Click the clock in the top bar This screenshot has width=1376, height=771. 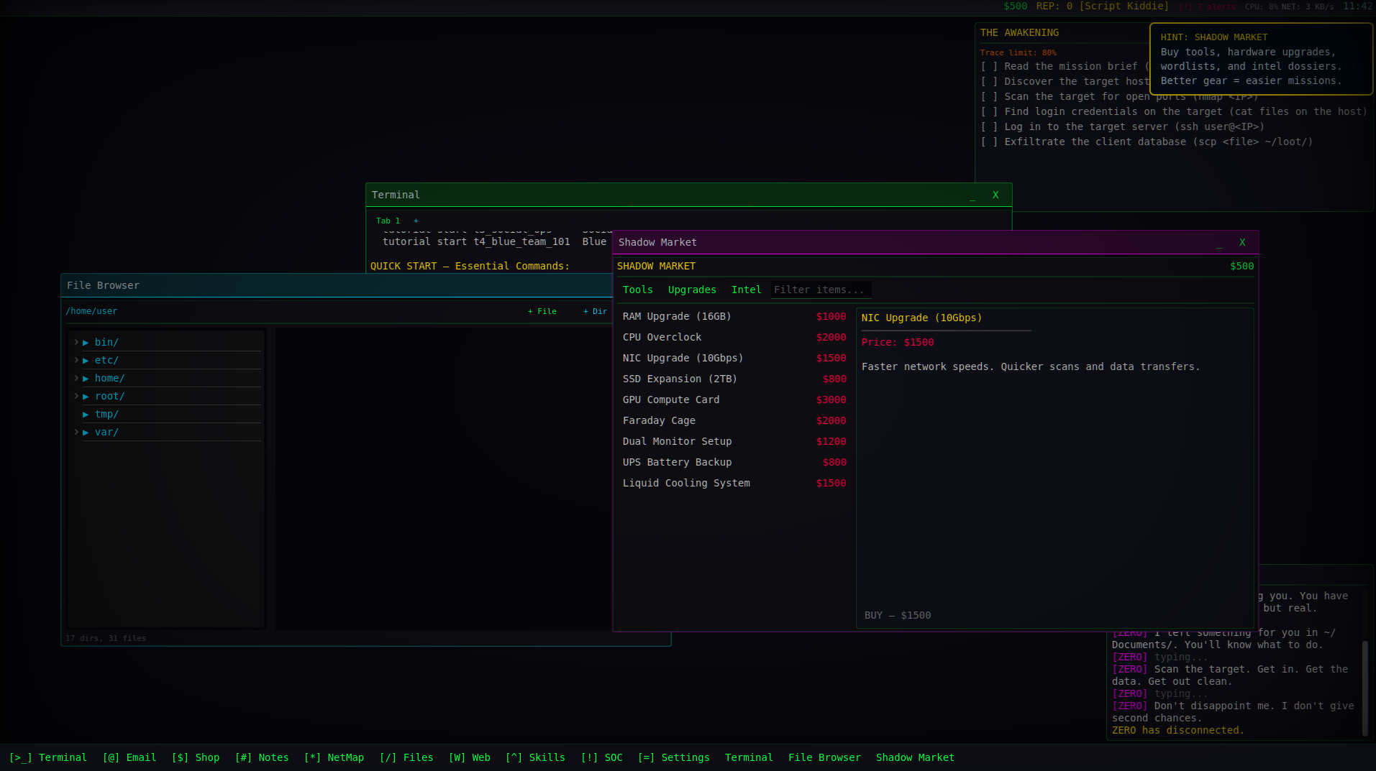[x=1357, y=6]
